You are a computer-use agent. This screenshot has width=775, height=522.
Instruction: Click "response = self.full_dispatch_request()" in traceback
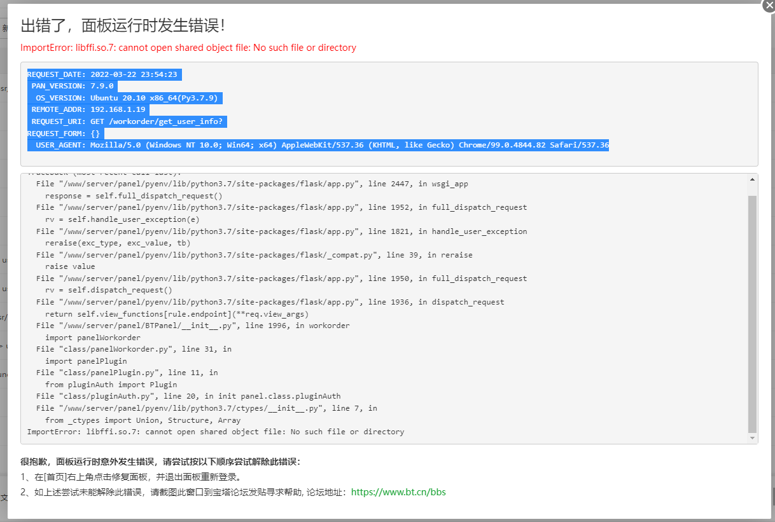click(134, 196)
